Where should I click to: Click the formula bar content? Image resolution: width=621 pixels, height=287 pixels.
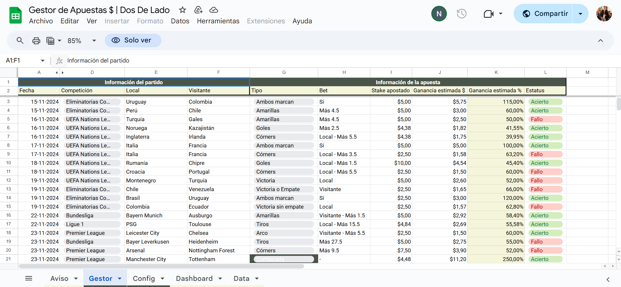coord(98,61)
